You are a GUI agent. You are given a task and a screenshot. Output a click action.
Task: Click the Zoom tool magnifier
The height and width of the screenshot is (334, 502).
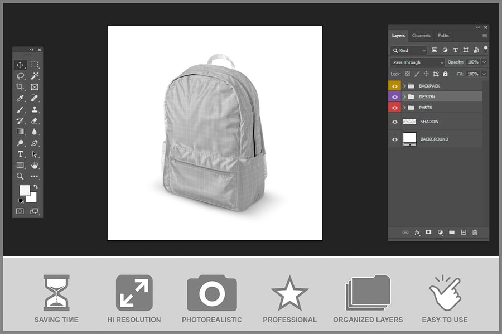click(20, 176)
